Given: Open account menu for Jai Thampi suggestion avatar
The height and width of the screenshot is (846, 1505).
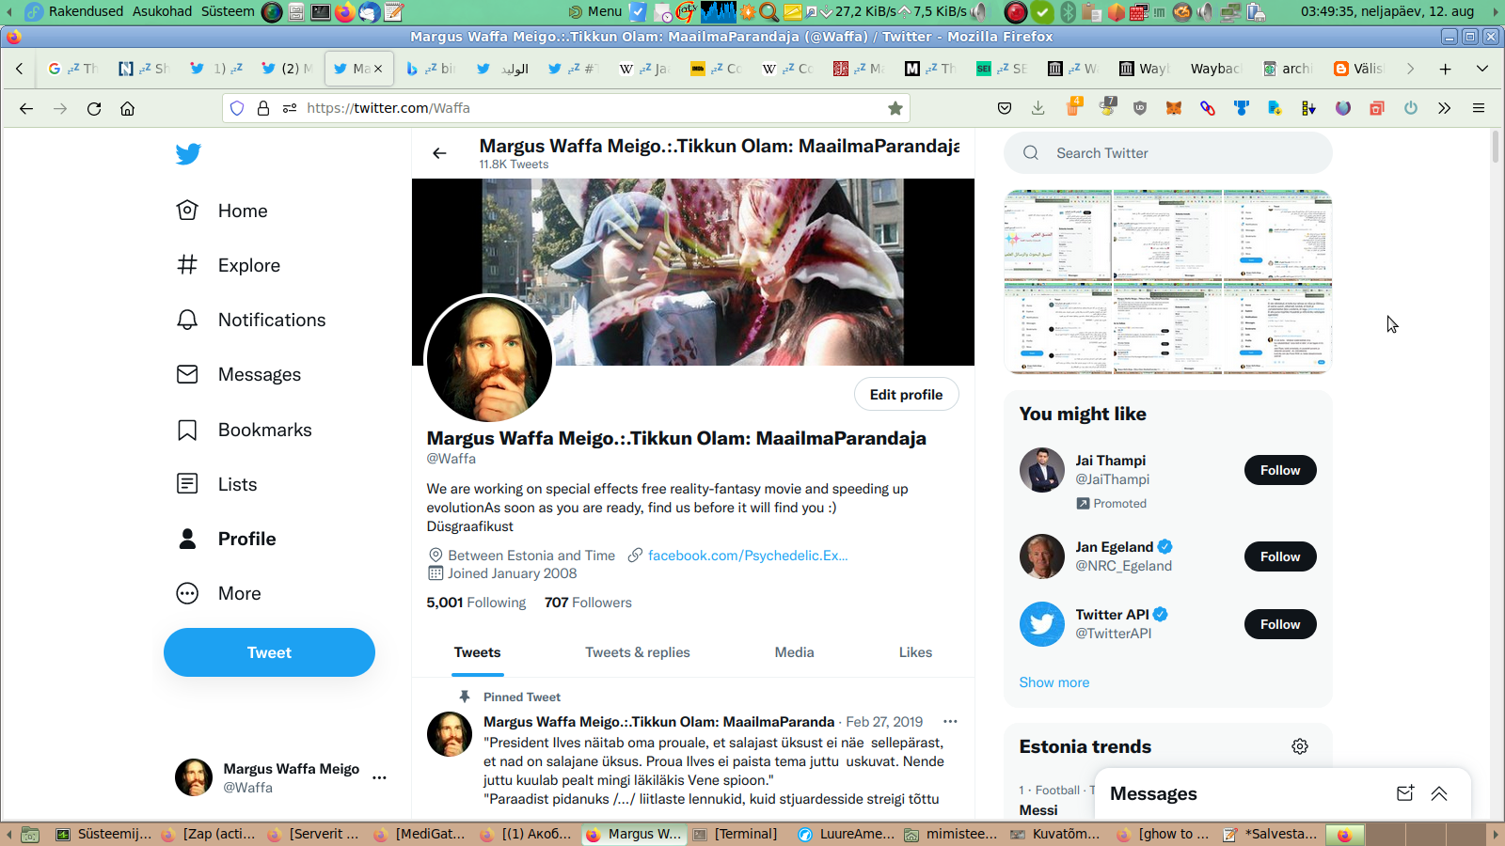Looking at the screenshot, I should (1042, 470).
